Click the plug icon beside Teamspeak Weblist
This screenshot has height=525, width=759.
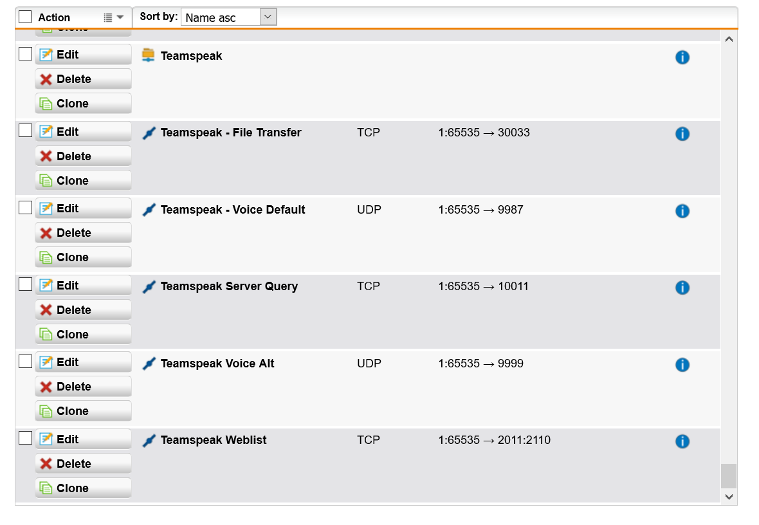point(149,440)
